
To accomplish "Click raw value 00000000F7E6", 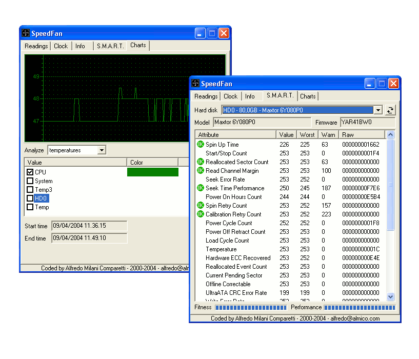I will click(361, 188).
